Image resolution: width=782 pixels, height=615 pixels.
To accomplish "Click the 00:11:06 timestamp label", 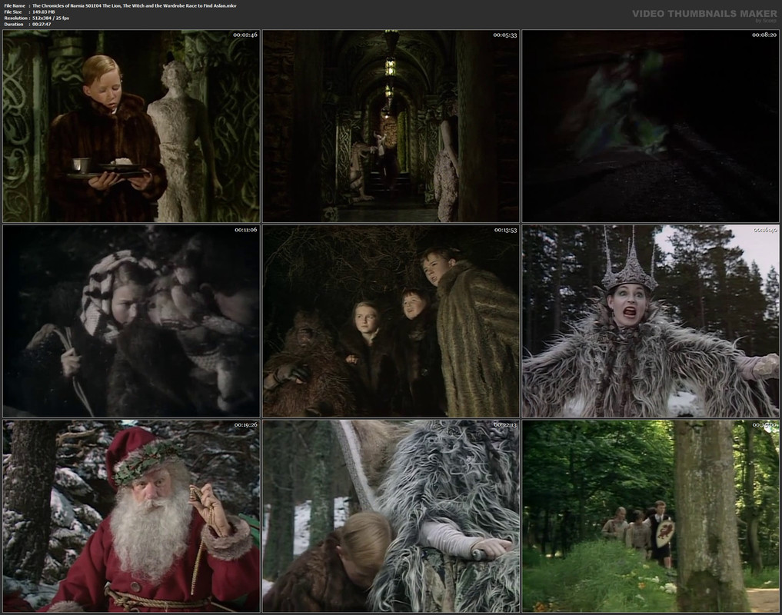I will pyautogui.click(x=245, y=230).
